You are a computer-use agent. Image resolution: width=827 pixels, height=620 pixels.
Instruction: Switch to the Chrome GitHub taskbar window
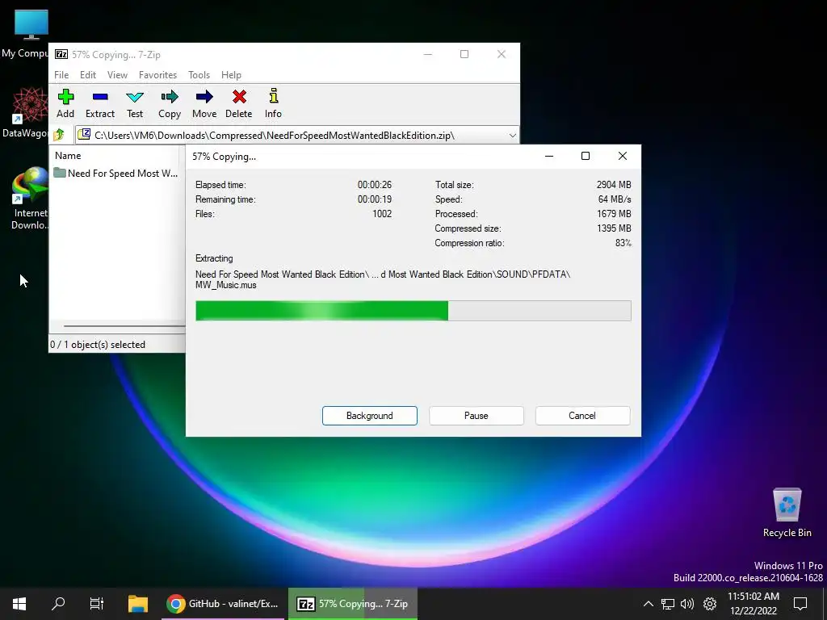(222, 604)
